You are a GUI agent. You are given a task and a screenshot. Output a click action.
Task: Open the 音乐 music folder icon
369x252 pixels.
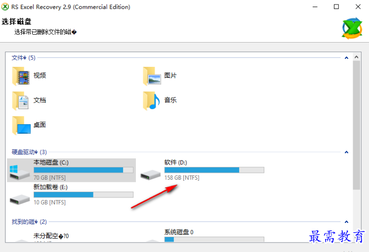pos(152,101)
